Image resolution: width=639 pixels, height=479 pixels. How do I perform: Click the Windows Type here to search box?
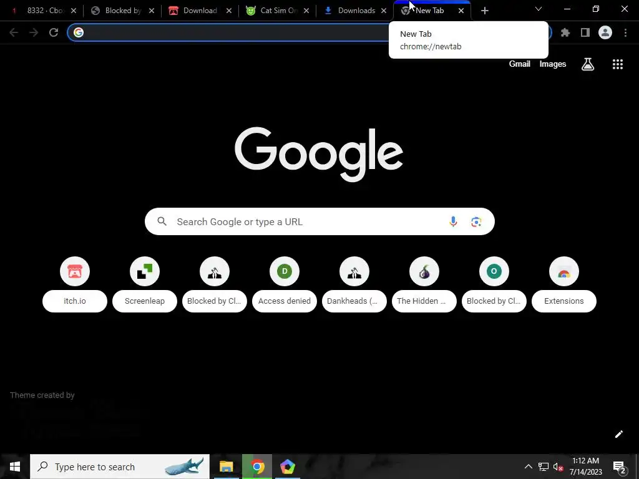[120, 467]
